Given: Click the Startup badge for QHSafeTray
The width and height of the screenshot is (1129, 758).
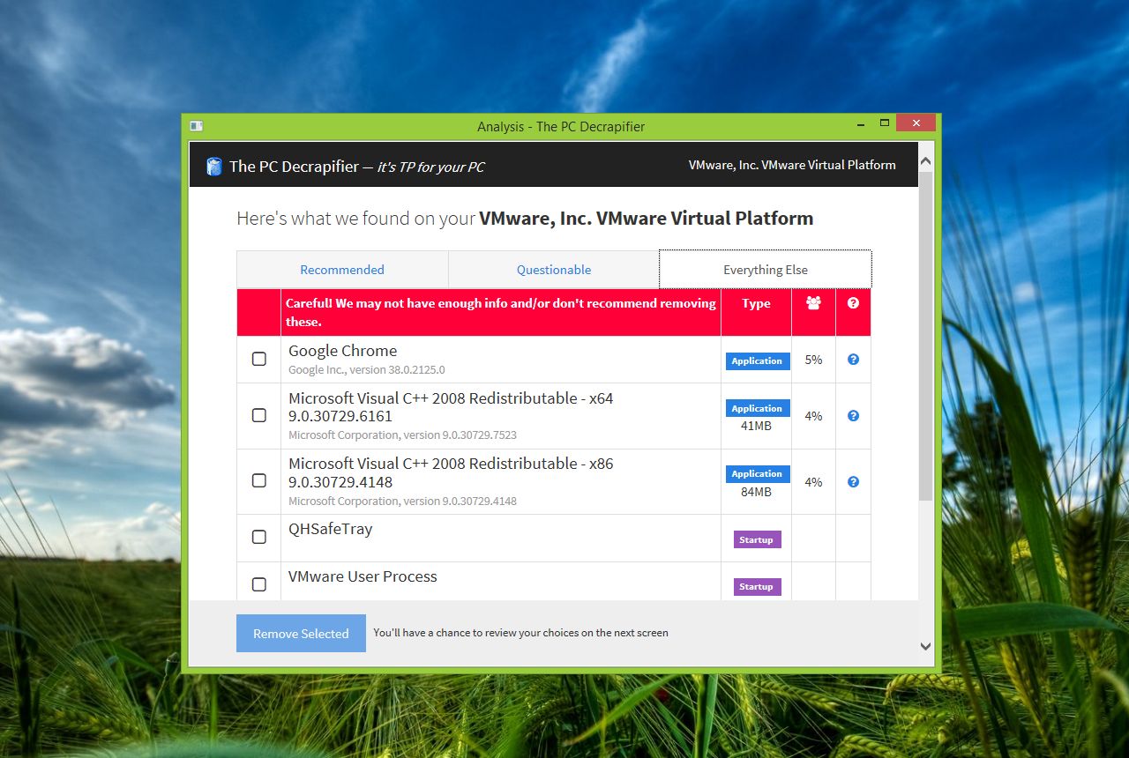Looking at the screenshot, I should click(x=757, y=539).
